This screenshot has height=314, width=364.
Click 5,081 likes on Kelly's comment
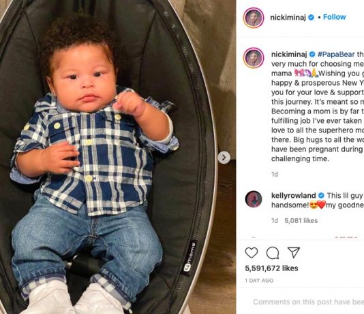(301, 220)
